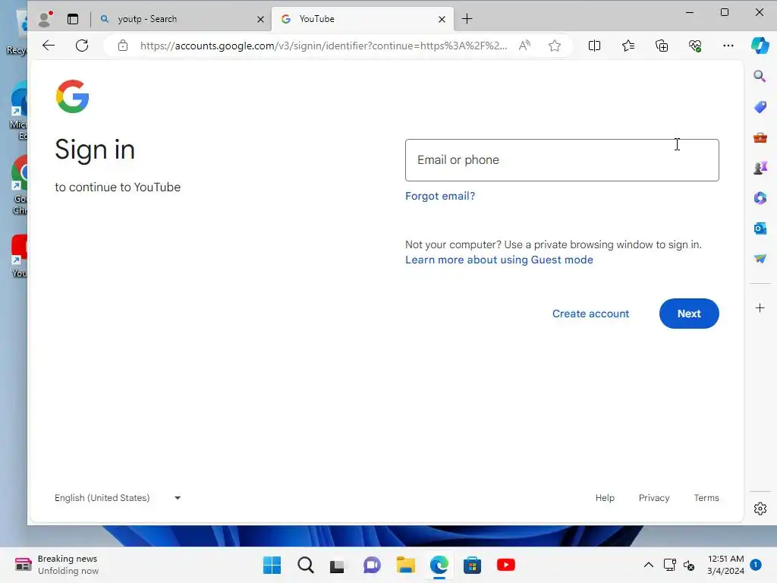
Task: Refresh the page with reload icon
Action: (x=82, y=46)
